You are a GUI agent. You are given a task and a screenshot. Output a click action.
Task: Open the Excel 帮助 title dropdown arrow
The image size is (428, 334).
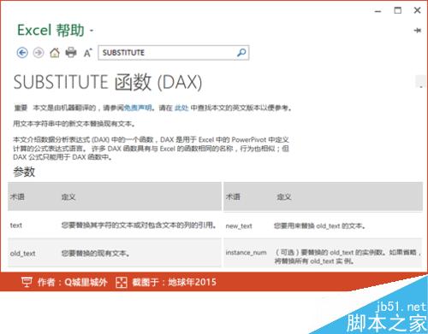click(x=92, y=30)
